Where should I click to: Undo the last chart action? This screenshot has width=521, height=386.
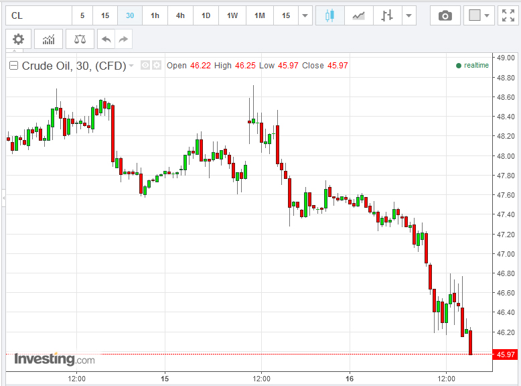coord(106,40)
